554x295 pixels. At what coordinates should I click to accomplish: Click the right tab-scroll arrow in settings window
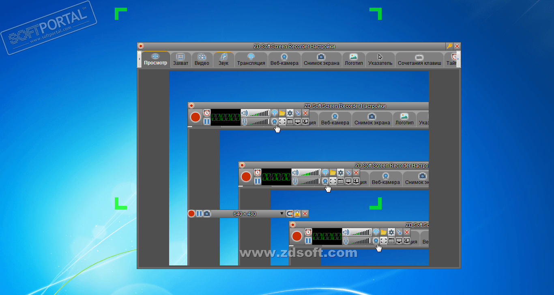tap(458, 59)
